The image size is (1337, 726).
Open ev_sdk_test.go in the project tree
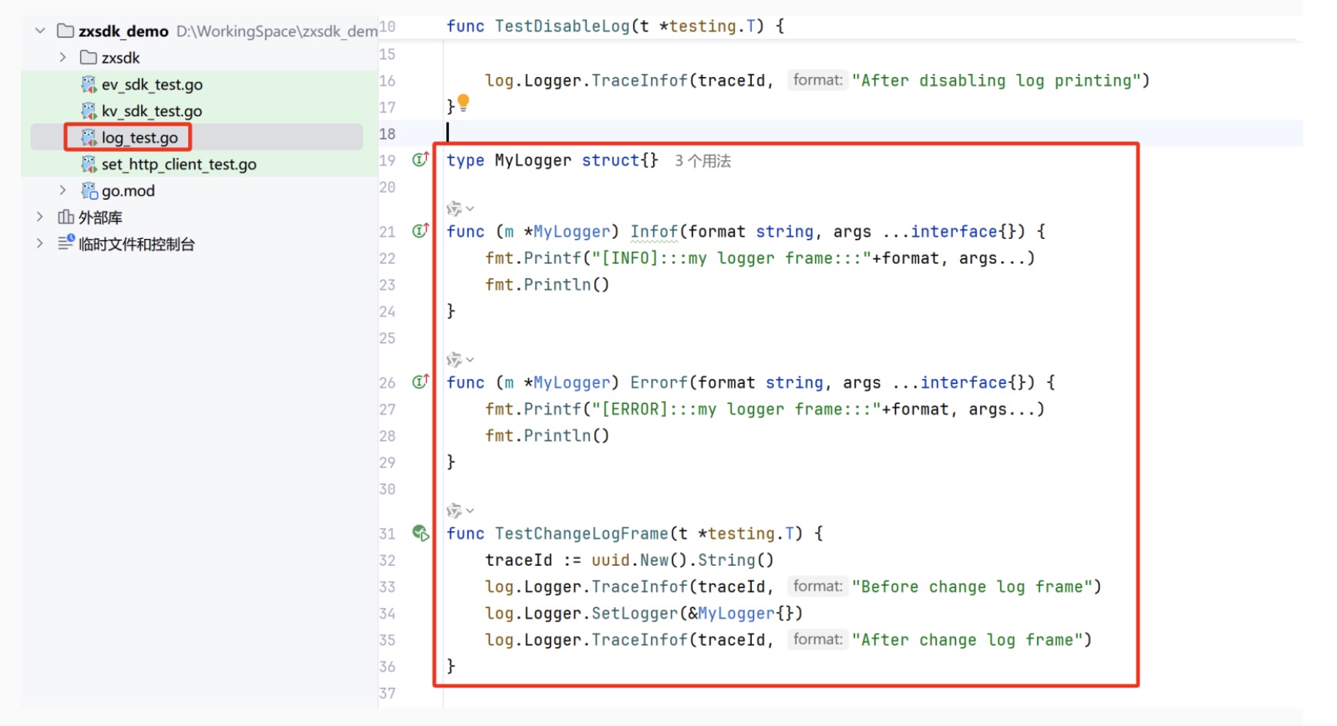pyautogui.click(x=151, y=85)
